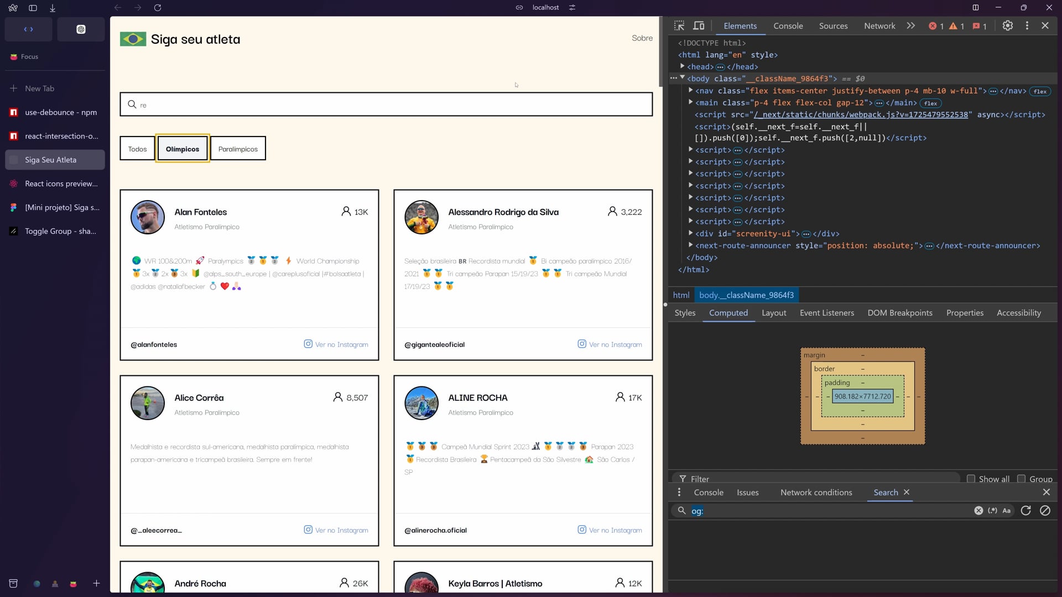Open the DevTools settings gear
This screenshot has width=1062, height=597.
click(x=1008, y=26)
